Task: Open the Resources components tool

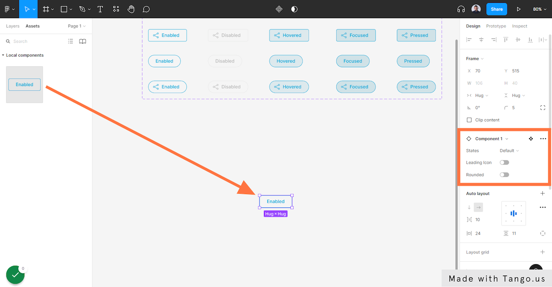Action: [x=116, y=9]
